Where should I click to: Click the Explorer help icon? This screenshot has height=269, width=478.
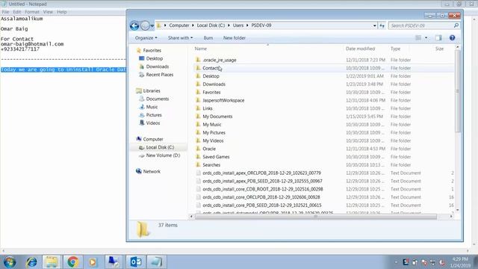tap(452, 37)
